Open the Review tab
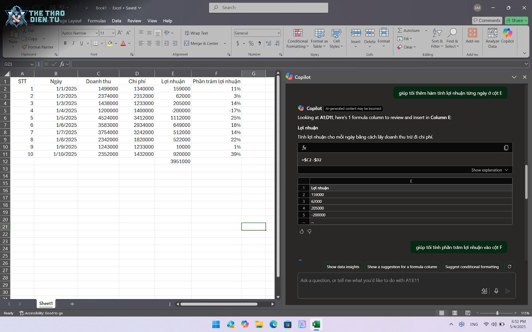Viewport: 532px width, 332px height. pos(134,21)
